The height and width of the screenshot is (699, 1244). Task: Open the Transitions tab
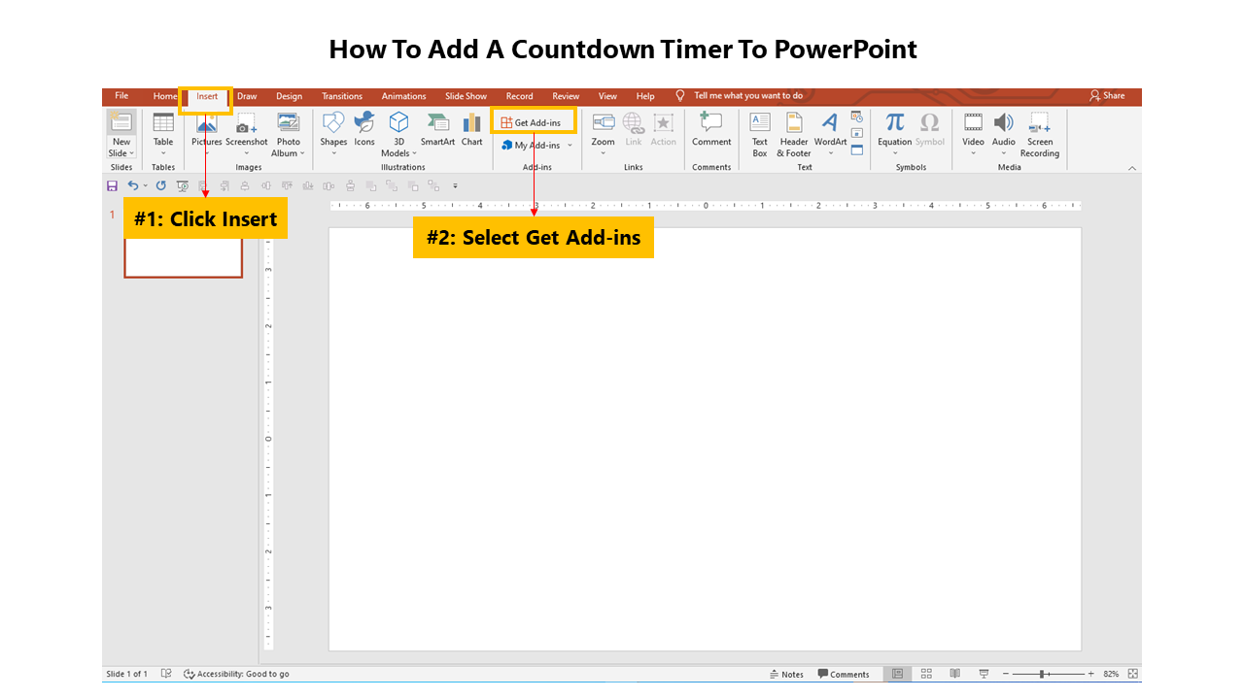342,96
